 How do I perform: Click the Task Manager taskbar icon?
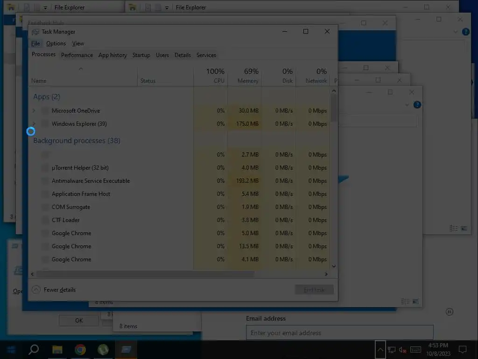pos(126,350)
